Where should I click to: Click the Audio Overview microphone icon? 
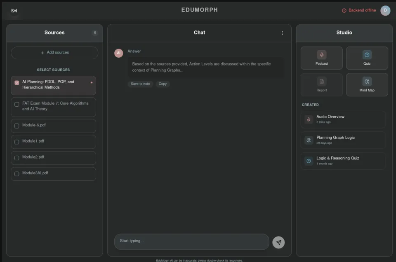[309, 119]
